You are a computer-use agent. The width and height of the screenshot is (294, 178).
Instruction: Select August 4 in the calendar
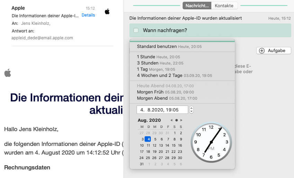[148, 139]
